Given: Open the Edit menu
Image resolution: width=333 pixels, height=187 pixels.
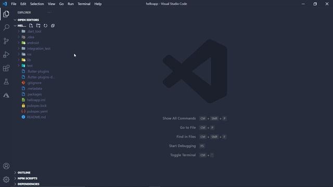Looking at the screenshot, I should [23, 4].
